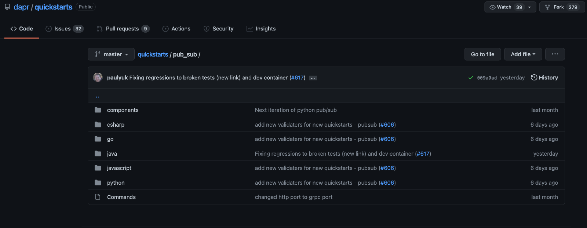587x228 pixels.
Task: Click the folder icon for python
Action: pyautogui.click(x=98, y=182)
